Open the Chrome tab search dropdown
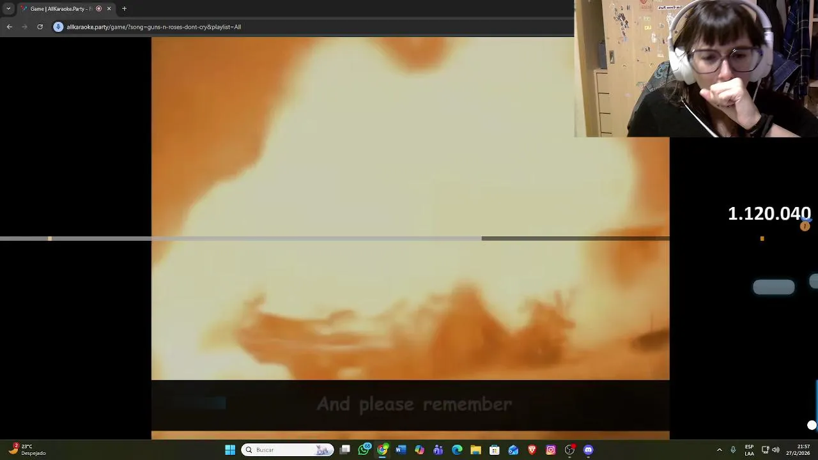This screenshot has height=460, width=818. [8, 9]
